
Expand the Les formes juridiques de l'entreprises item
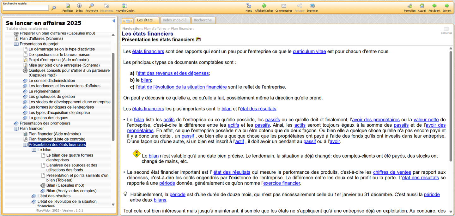25,107
